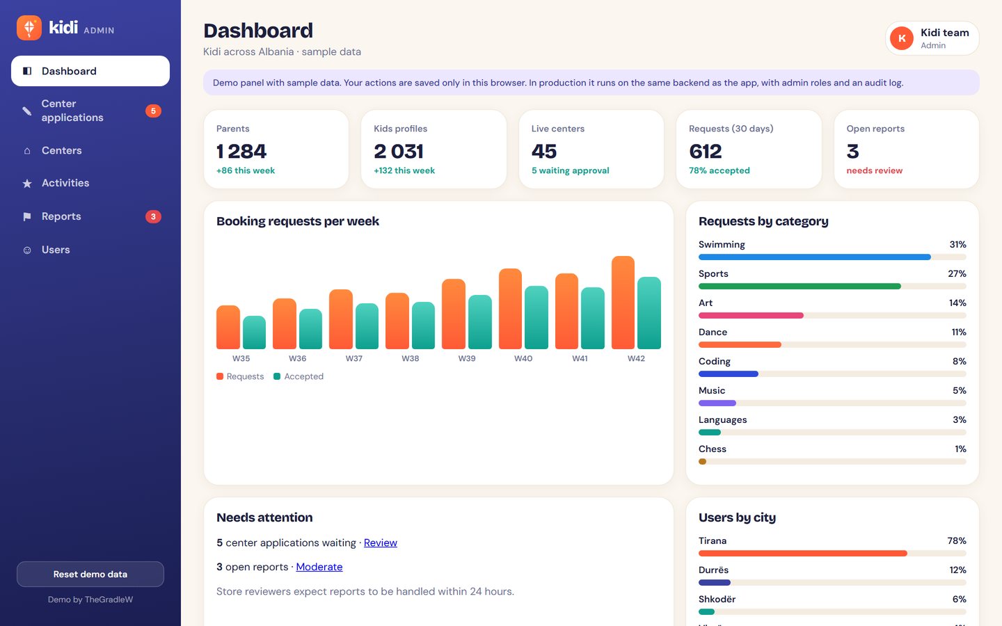This screenshot has width=1002, height=626.
Task: Open the Dashboard menu item
Action: pos(90,71)
